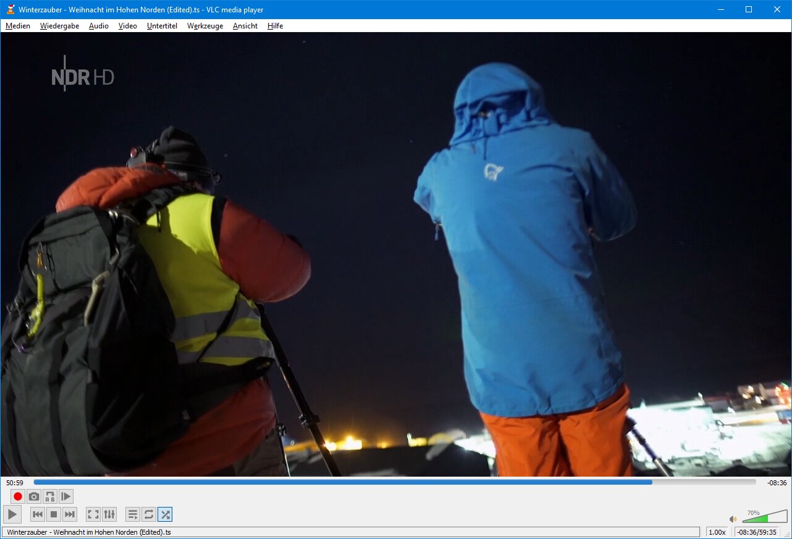792x539 pixels.
Task: Start recording with the red record button
Action: (18, 496)
